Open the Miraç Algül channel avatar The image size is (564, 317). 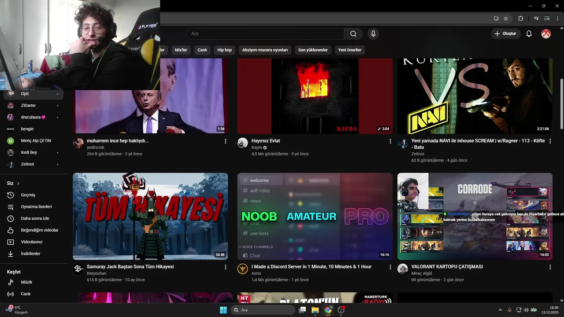coord(403,269)
